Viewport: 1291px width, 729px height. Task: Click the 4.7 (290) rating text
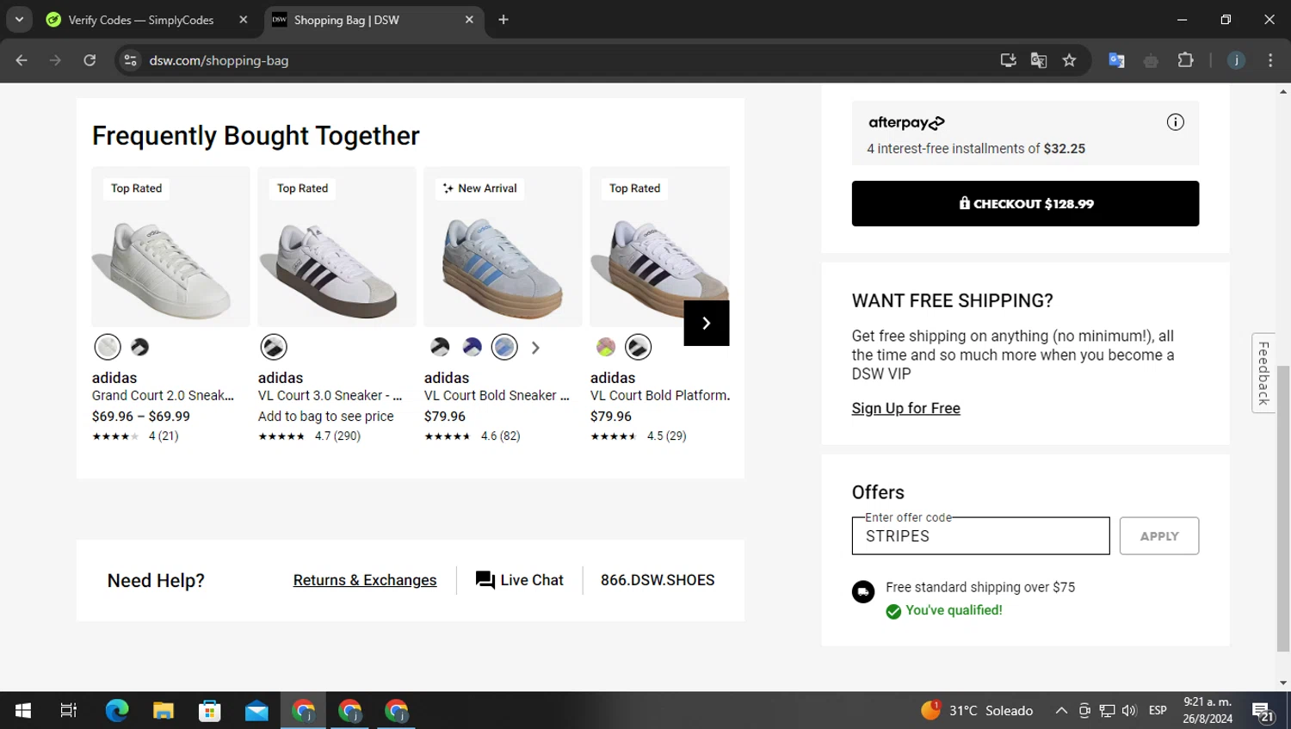pyautogui.click(x=337, y=436)
